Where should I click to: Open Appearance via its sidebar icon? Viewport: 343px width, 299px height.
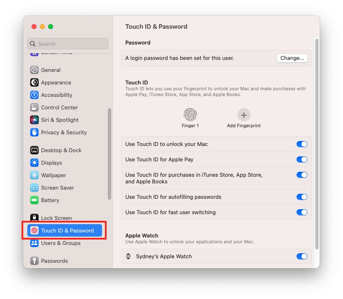[x=34, y=82]
